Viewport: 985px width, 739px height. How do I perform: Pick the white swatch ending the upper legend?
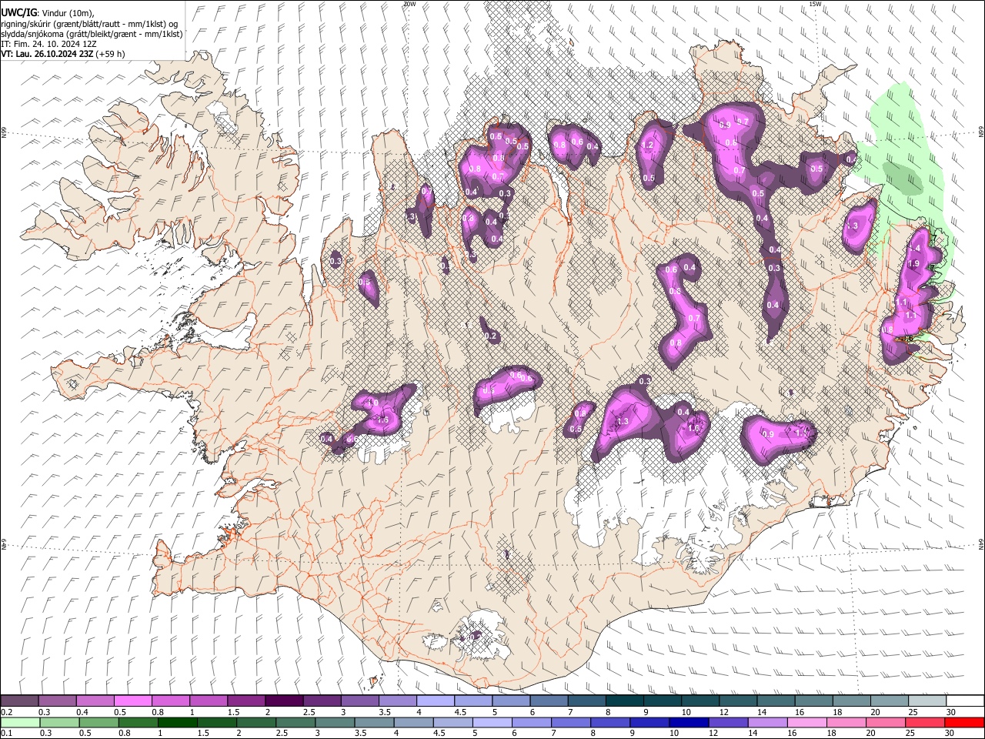pyautogui.click(x=965, y=701)
